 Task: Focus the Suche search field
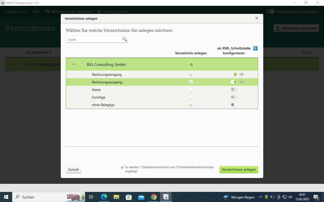pos(94,39)
